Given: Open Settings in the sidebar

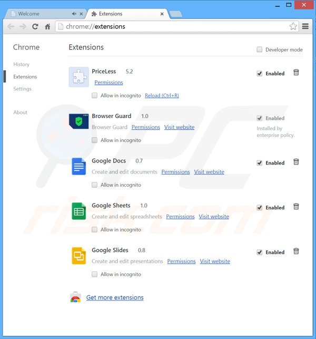Looking at the screenshot, I should point(22,89).
